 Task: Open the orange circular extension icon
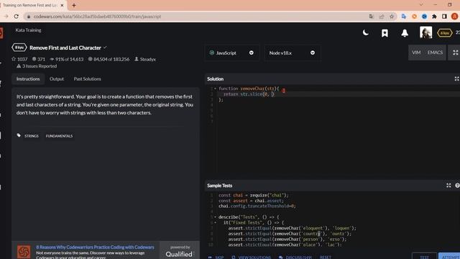click(414, 17)
